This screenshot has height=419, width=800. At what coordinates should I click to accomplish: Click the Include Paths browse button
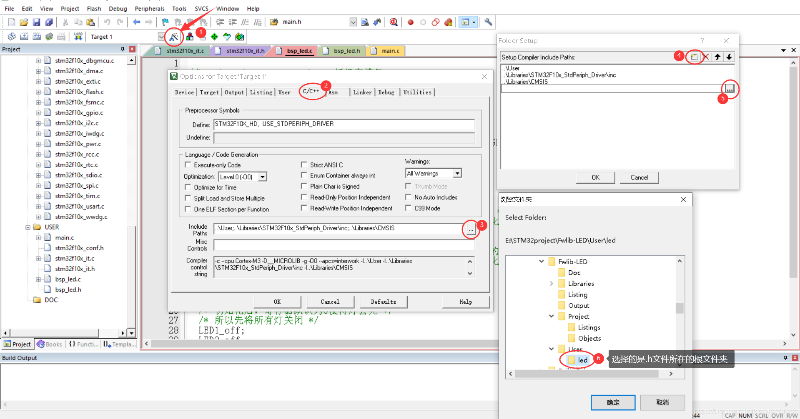coord(470,229)
